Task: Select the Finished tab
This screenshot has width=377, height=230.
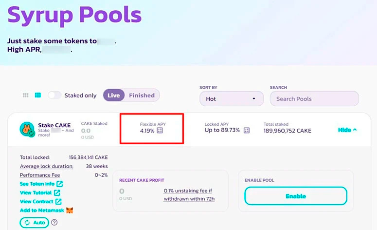Action: click(142, 96)
